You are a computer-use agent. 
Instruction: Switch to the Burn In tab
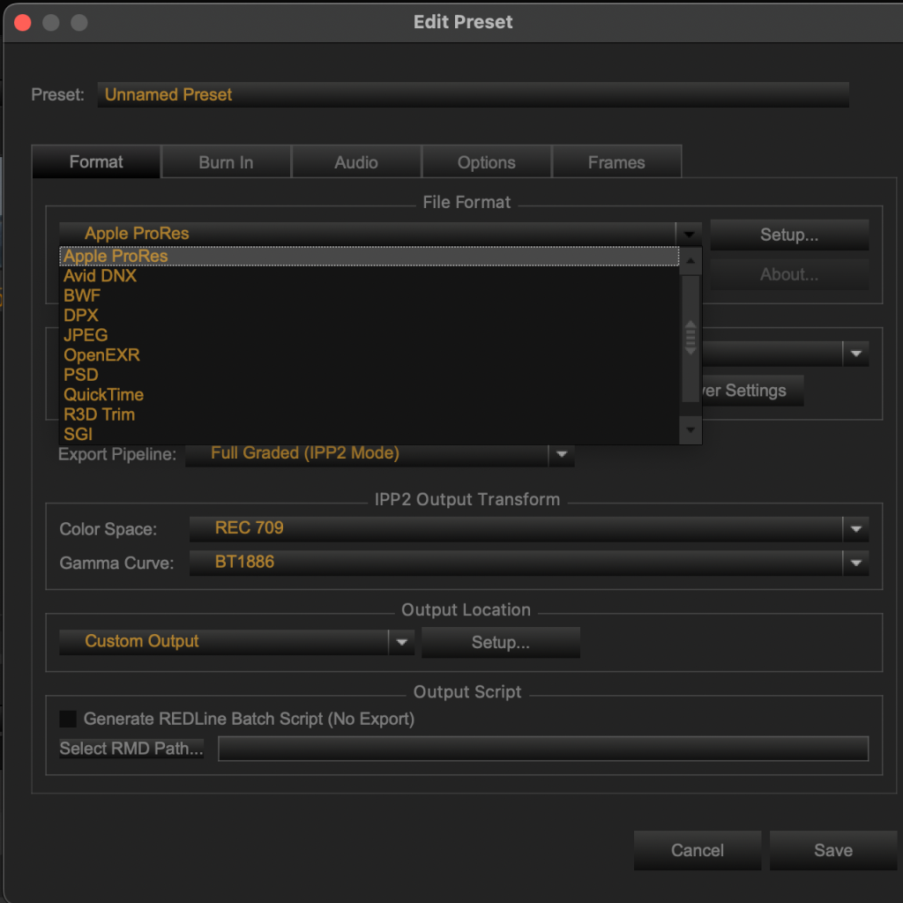(x=226, y=162)
